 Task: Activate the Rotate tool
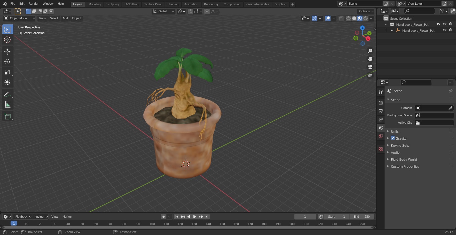7,62
